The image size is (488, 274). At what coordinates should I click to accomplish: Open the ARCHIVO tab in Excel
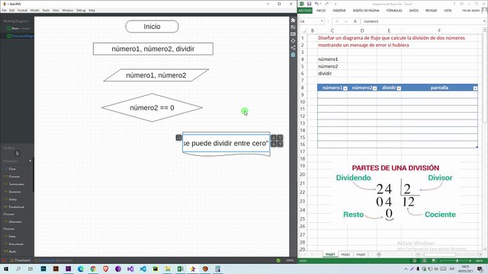coord(305,11)
